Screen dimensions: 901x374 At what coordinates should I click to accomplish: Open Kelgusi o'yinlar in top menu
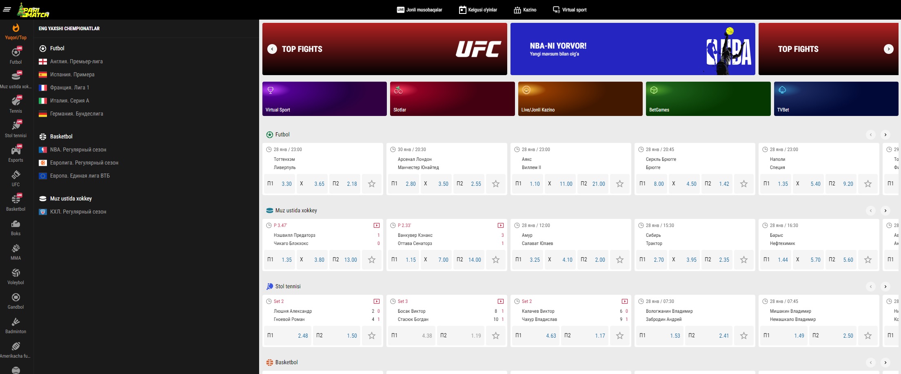(x=478, y=10)
